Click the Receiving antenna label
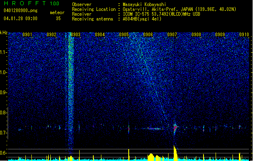The width and height of the screenshot is (253, 161). 93,19
